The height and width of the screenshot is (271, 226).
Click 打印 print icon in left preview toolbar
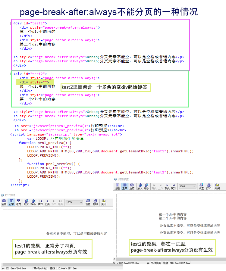(x=95, y=202)
